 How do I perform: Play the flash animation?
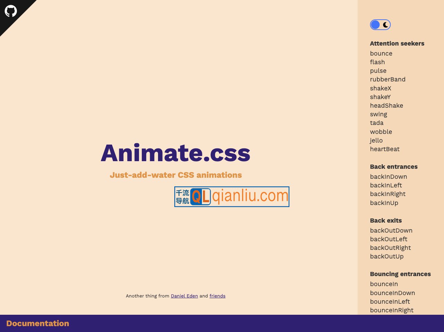(377, 62)
